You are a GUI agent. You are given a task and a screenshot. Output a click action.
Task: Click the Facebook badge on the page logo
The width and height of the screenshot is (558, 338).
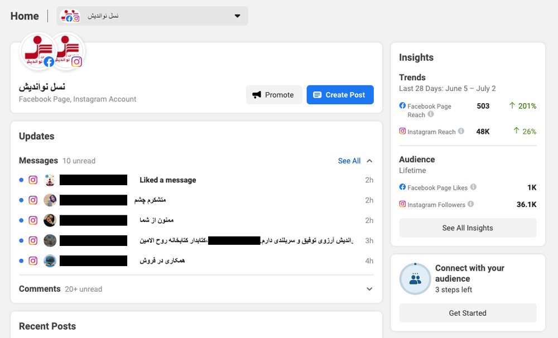pos(49,61)
